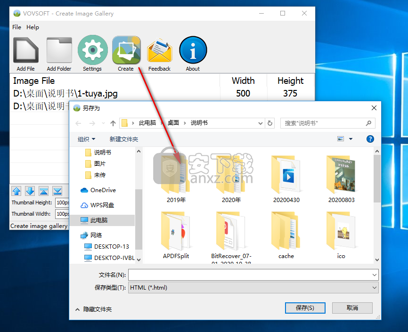This screenshot has width=408, height=332.
Task: Open help question mark in dialog
Action: 370,139
